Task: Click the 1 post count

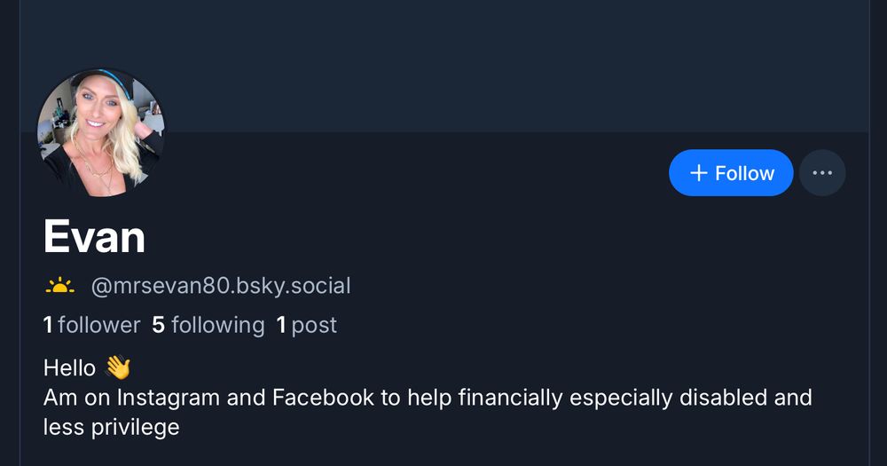Action: pos(307,325)
